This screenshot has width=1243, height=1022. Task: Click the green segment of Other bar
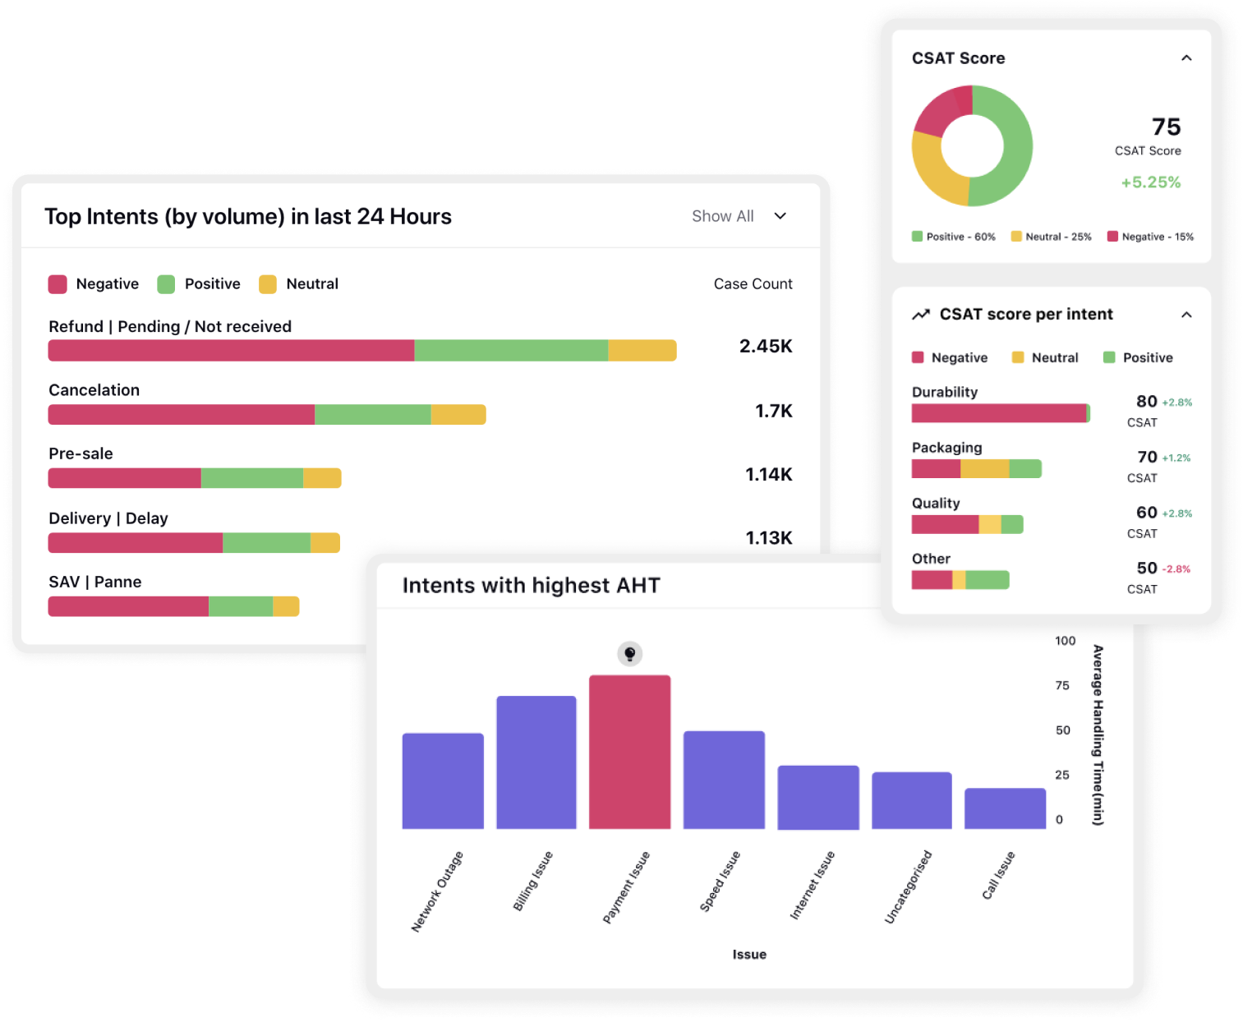[987, 580]
